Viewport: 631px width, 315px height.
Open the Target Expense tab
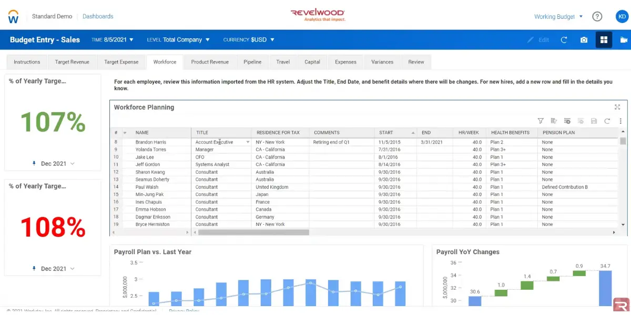click(121, 62)
